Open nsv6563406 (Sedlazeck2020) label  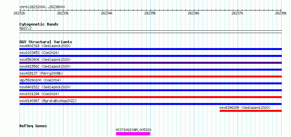45,60
